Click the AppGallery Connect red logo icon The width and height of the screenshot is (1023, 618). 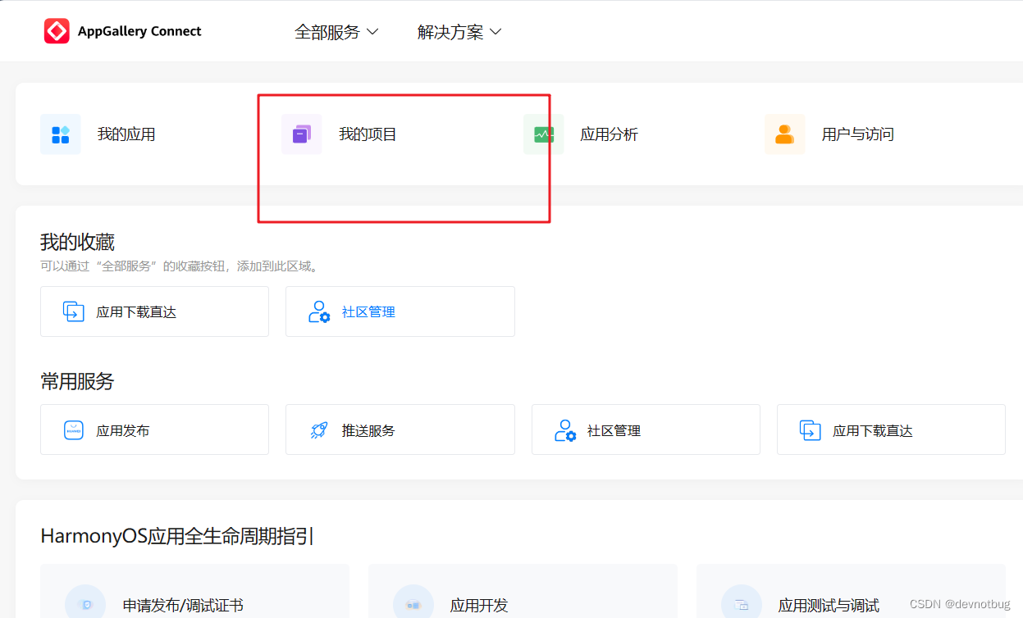point(57,31)
